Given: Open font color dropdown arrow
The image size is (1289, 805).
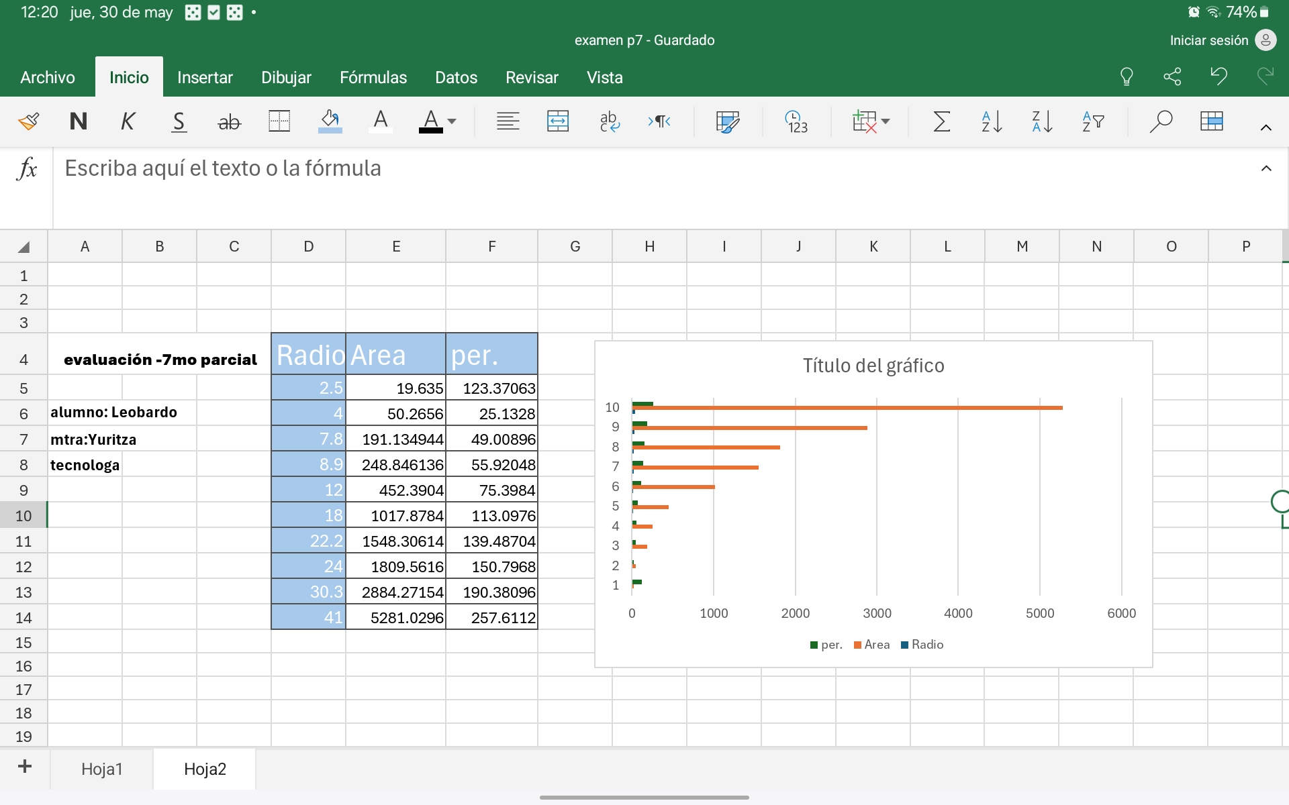Looking at the screenshot, I should pos(452,121).
